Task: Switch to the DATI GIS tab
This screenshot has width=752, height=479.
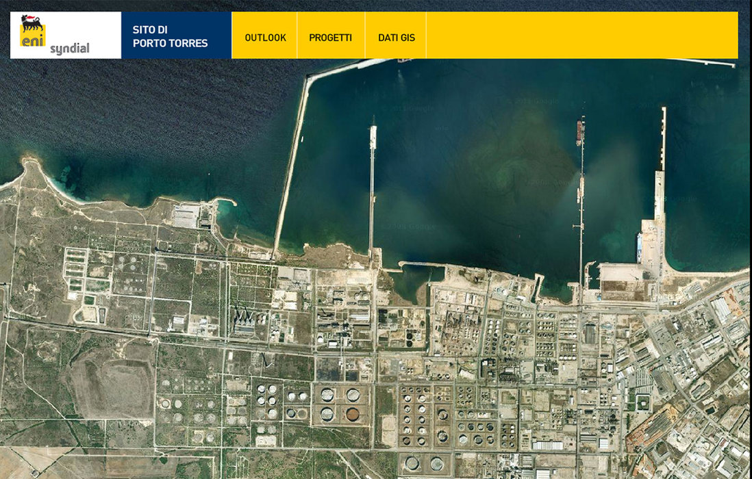Action: pyautogui.click(x=396, y=38)
